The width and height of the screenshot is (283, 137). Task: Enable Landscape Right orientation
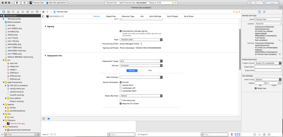(x=121, y=91)
